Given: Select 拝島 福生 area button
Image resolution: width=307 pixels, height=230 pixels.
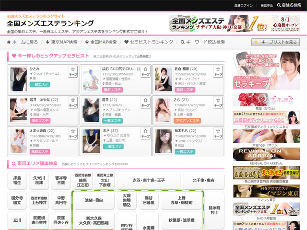Looking at the screenshot, I should coord(17,180).
